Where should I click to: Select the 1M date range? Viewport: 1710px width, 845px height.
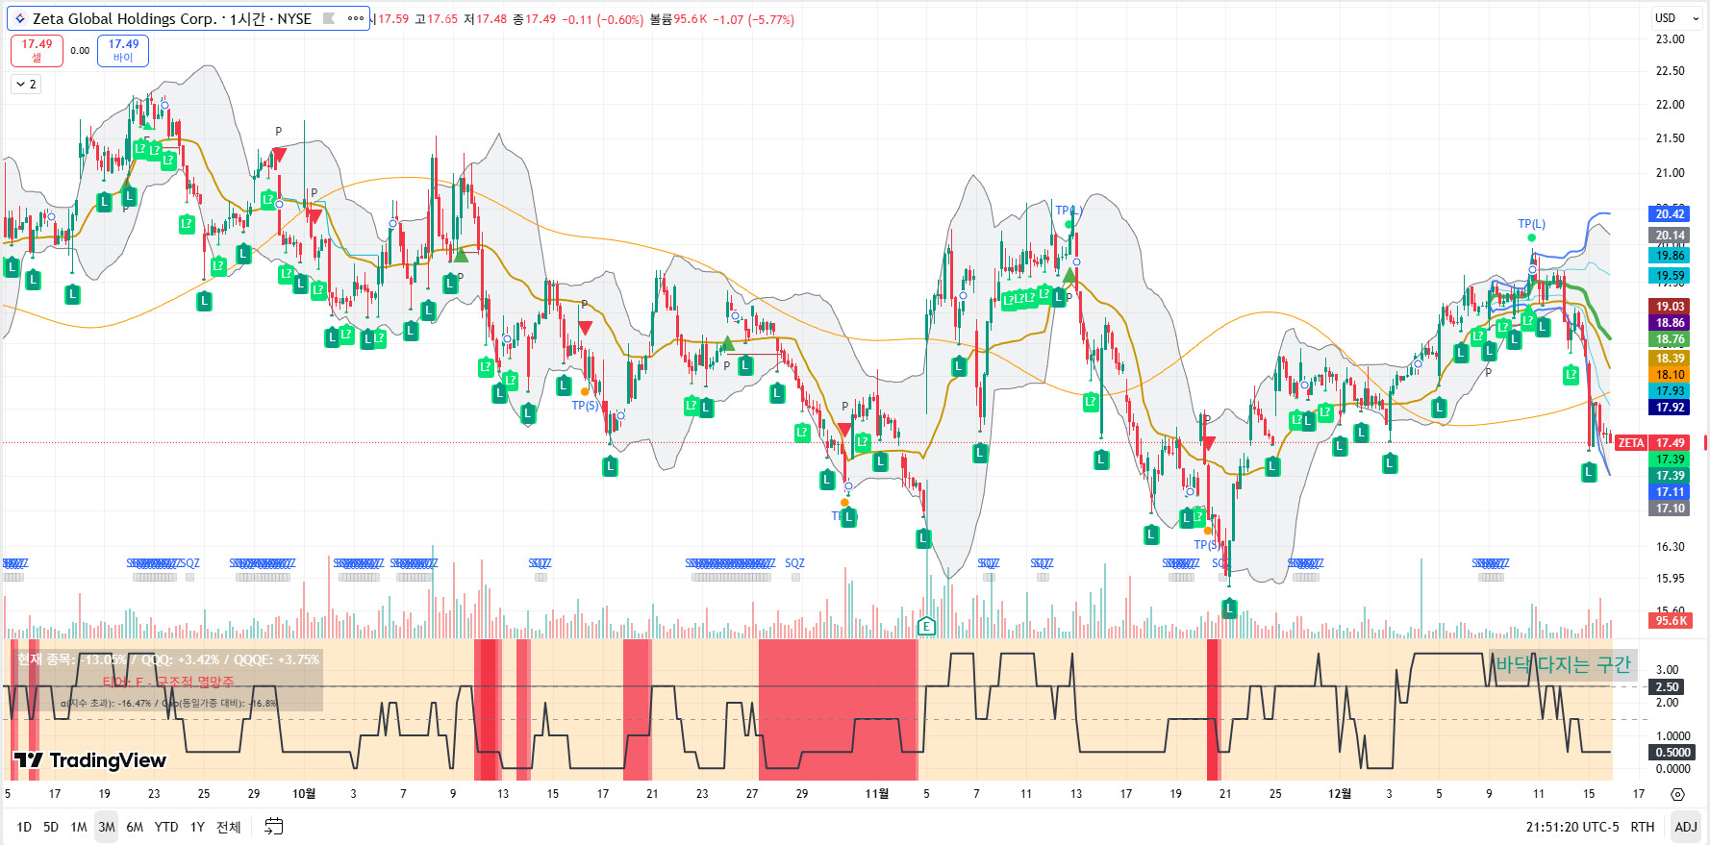point(79,827)
